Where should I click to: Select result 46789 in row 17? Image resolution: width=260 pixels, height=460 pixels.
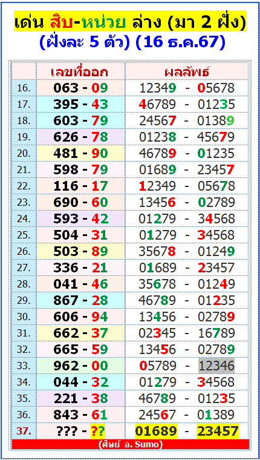pos(157,104)
